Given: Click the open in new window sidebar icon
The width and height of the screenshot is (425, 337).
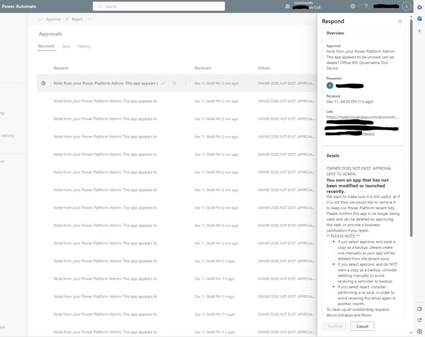Looking at the screenshot, I should click(420, 320).
